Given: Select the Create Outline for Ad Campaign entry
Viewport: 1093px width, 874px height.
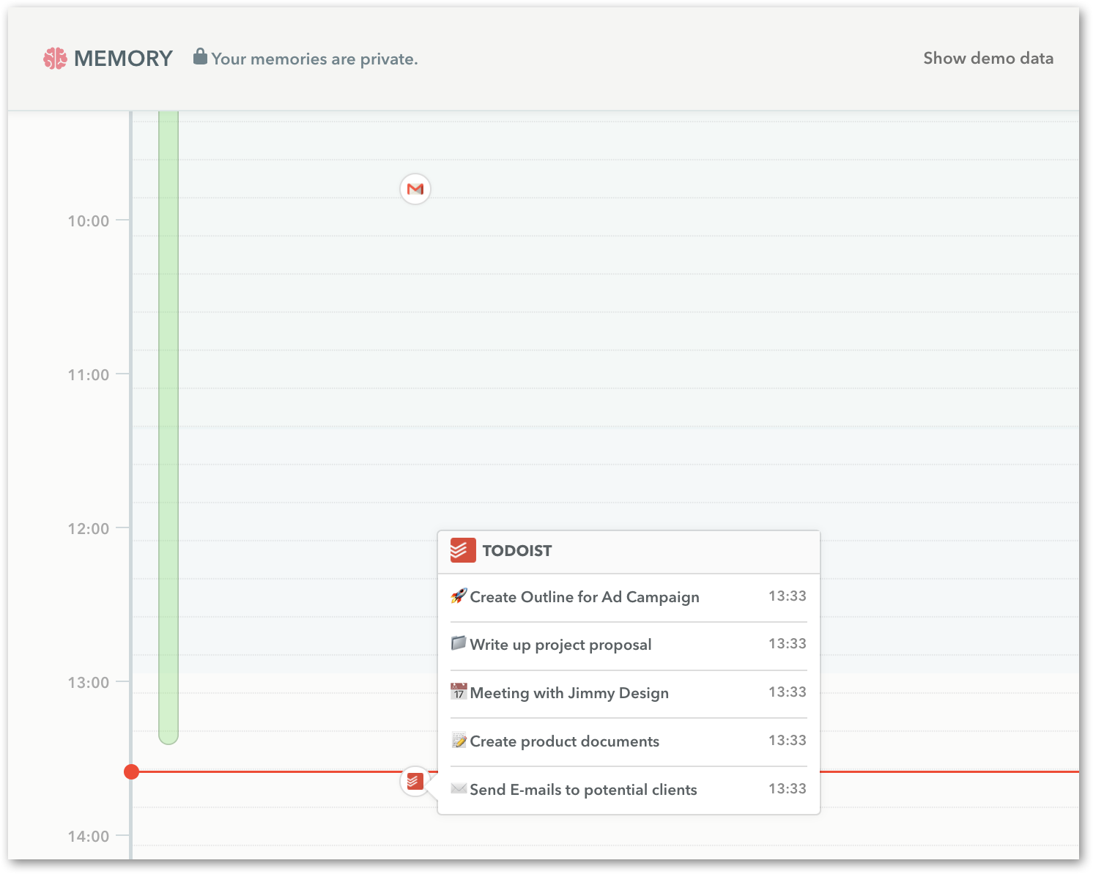Looking at the screenshot, I should [x=585, y=597].
